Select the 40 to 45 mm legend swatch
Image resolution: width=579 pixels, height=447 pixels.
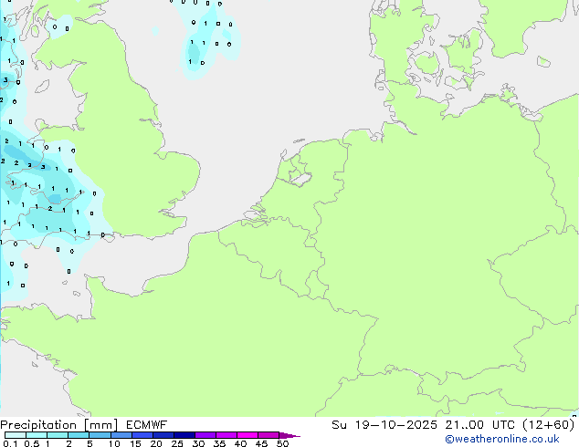coord(247,435)
